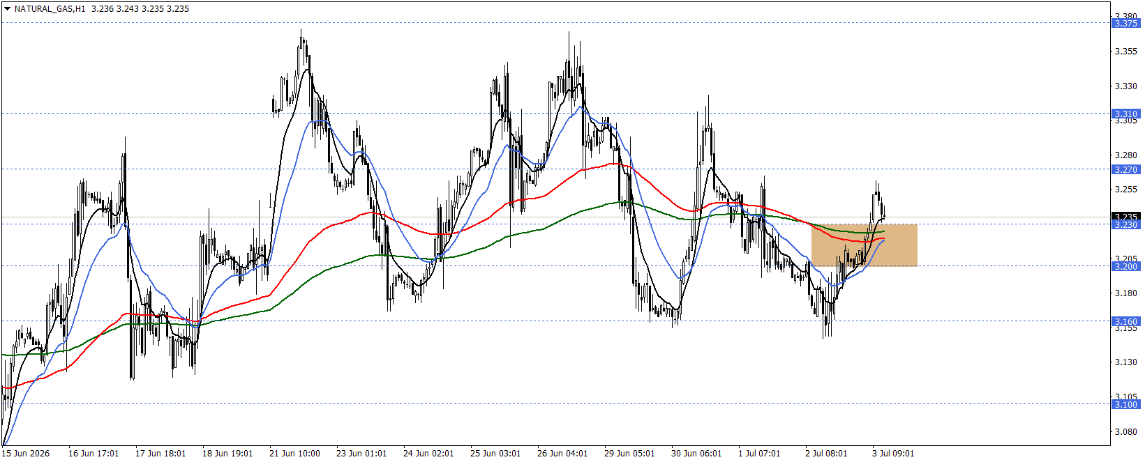Viewport: 1145px width, 462px height.
Task: Click the 3.310 price level label
Action: (x=1126, y=114)
